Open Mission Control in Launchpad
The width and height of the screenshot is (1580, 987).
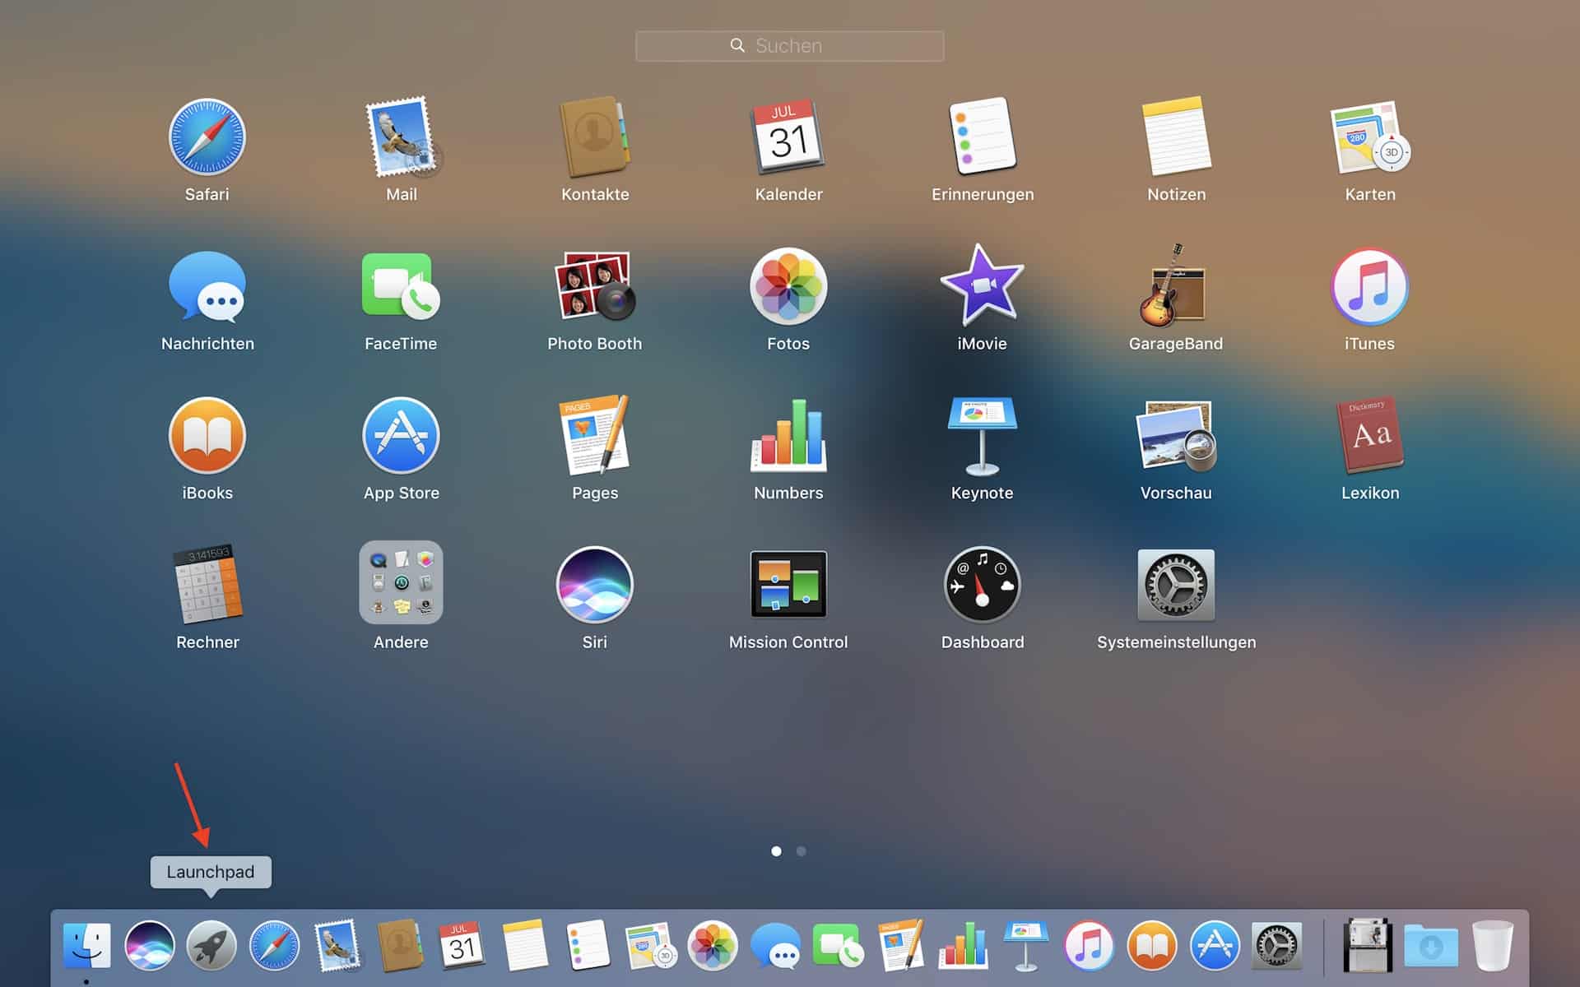click(x=788, y=584)
